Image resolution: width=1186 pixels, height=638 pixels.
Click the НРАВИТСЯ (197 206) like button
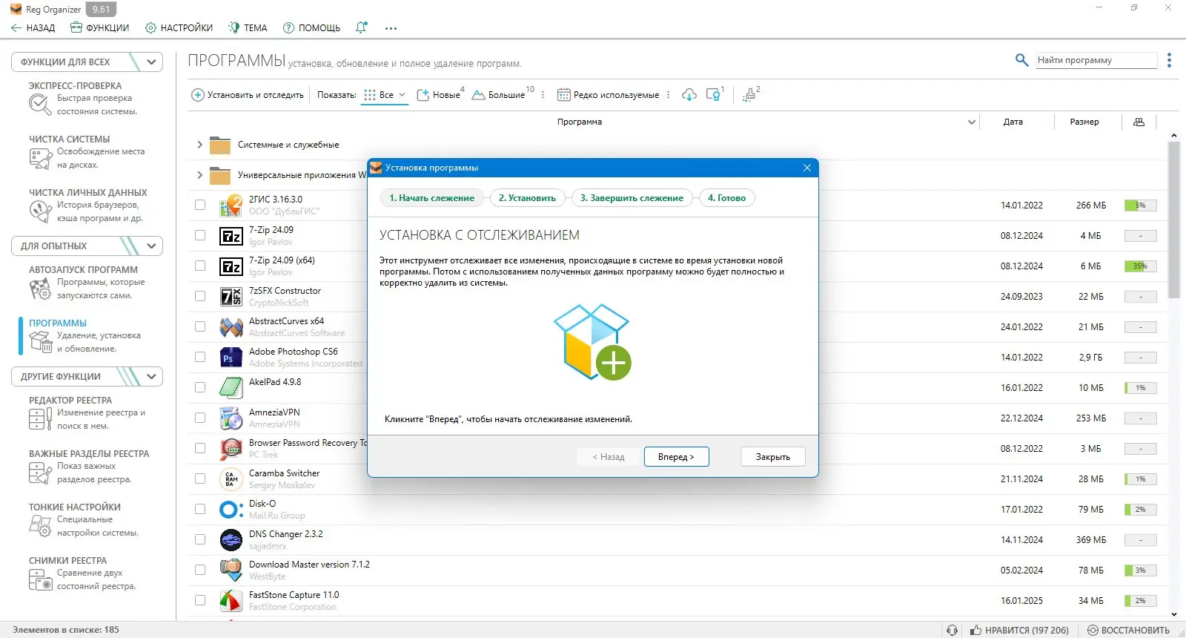pyautogui.click(x=1019, y=631)
